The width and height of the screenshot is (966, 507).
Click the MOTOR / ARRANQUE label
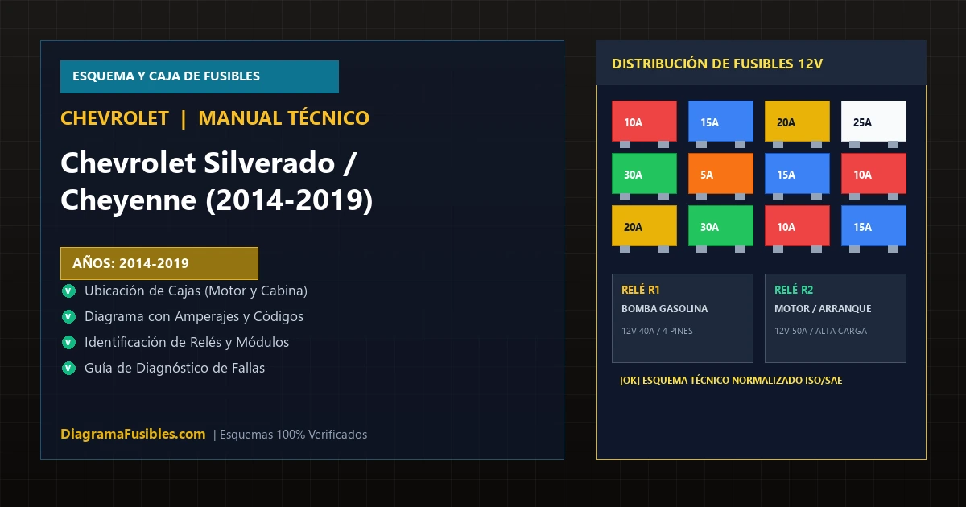pyautogui.click(x=823, y=309)
